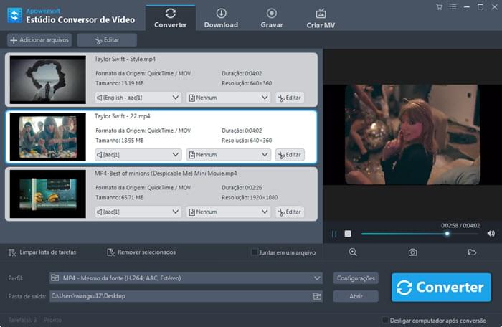Viewport: 502px width, 327px height.
Task: Start conversion with the big Converter button
Action: (x=441, y=288)
